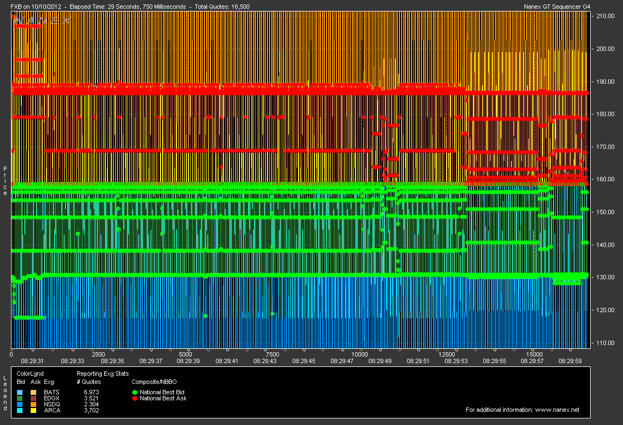Select the BATS bid color swatch
The width and height of the screenshot is (623, 425).
click(20, 392)
